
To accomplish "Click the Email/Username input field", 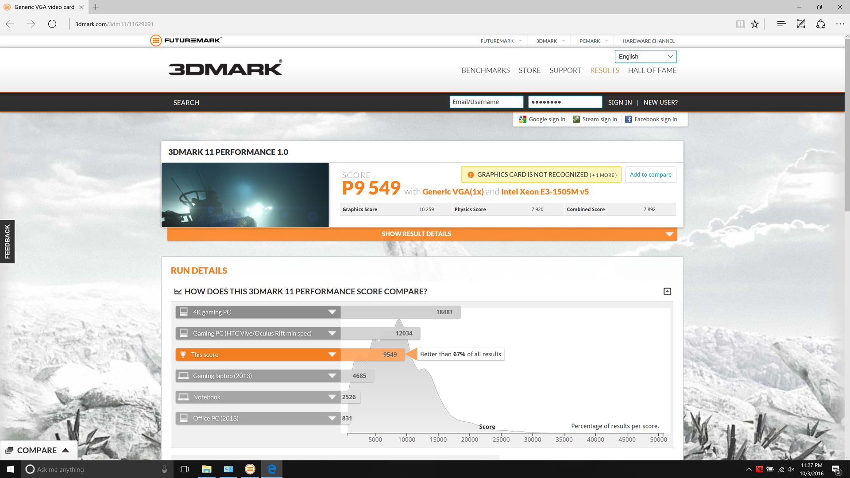I will tap(486, 102).
